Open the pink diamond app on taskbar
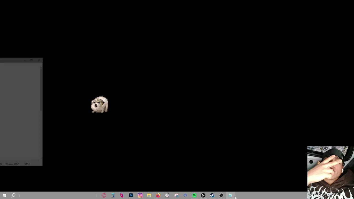Image resolution: width=354 pixels, height=199 pixels. click(x=122, y=195)
